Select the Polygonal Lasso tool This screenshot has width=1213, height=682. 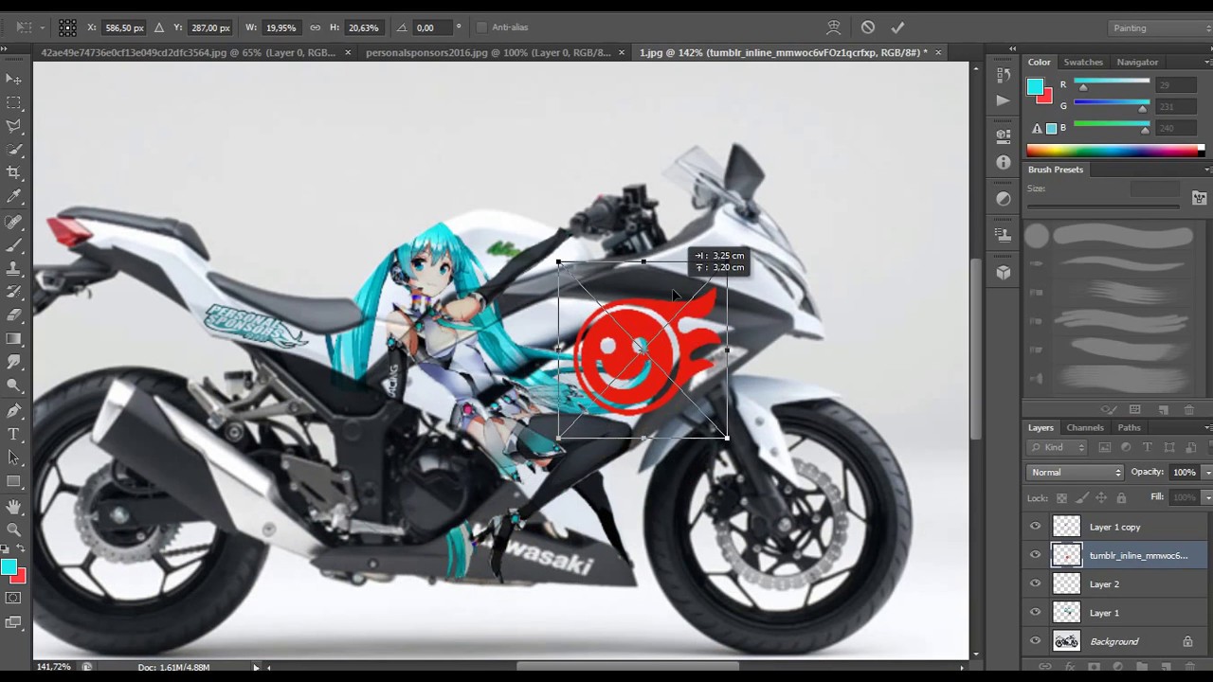13,126
